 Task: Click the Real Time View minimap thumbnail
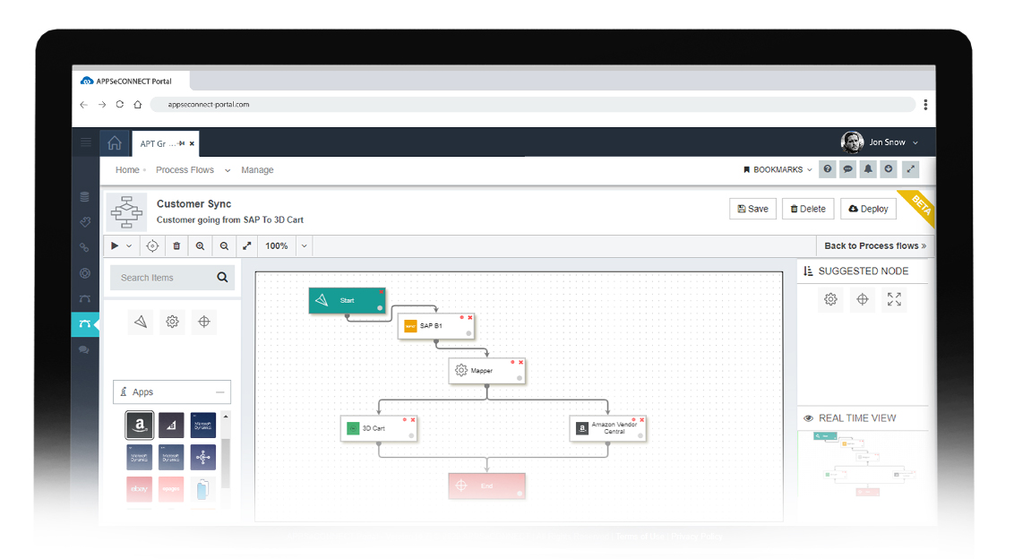(x=864, y=464)
